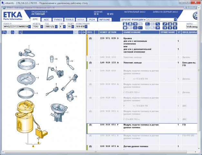Click ЗАЯВКА НА СБОРНЫЙ ЗАКАЗ link
This screenshot has width=202, height=155.
pyautogui.click(x=165, y=12)
